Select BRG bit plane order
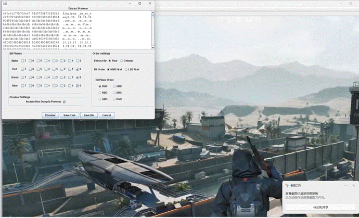The width and height of the screenshot is (359, 218). click(x=114, y=93)
